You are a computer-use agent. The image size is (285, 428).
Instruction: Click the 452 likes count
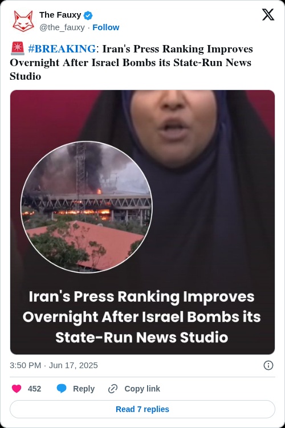pos(34,389)
